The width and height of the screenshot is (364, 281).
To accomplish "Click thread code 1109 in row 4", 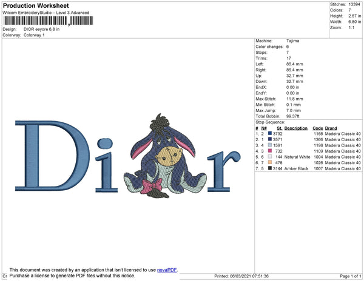I will (x=318, y=151).
